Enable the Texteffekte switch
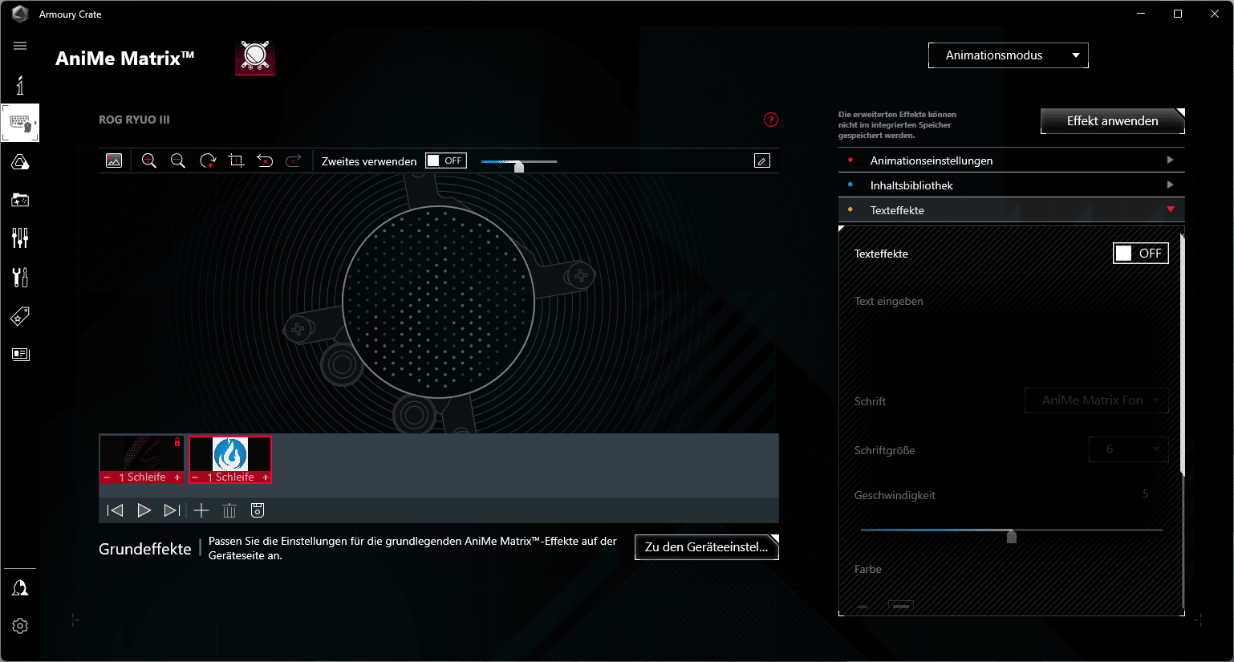 point(1140,254)
